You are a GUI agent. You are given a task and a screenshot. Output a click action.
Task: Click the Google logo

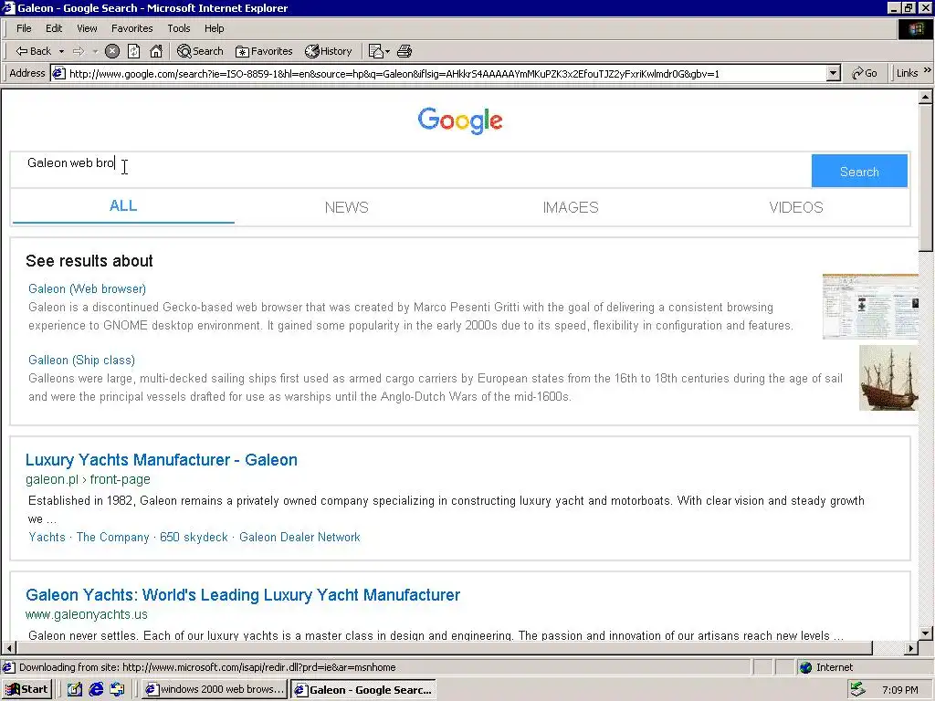pyautogui.click(x=460, y=120)
